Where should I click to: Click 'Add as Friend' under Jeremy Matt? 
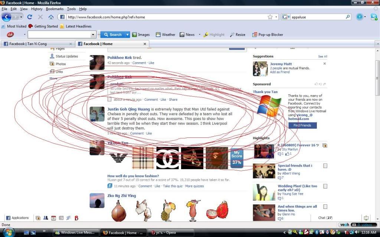click(280, 72)
